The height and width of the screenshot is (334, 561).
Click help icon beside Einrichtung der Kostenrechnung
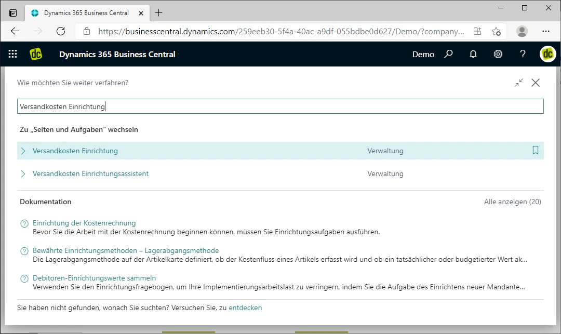point(24,224)
